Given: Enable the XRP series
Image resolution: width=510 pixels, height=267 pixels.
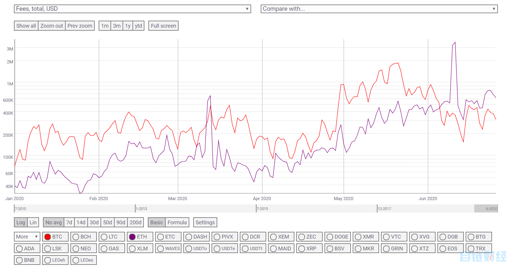Looking at the screenshot, I should 309,248.
